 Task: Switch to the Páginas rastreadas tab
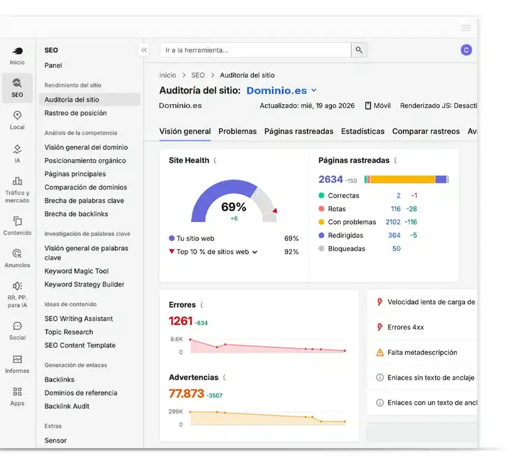click(x=299, y=131)
